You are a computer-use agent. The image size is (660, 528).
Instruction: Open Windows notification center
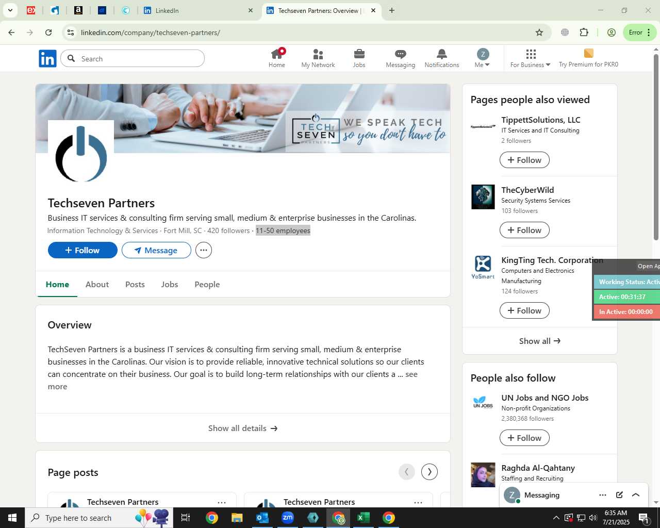click(644, 518)
